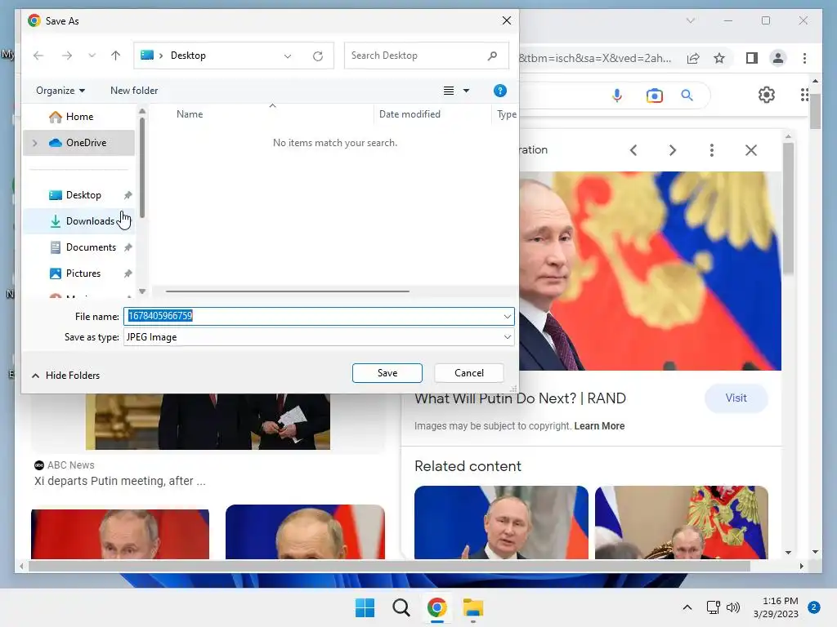
Task: Click the Save button
Action: pos(387,373)
